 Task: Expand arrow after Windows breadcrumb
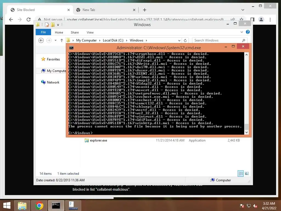point(147,40)
